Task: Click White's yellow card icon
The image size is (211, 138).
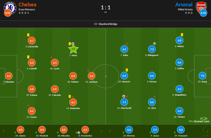Action: [182, 35]
